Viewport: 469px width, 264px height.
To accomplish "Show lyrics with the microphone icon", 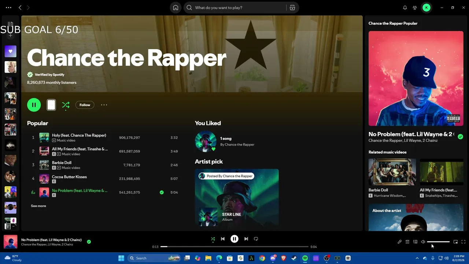I will point(400,242).
